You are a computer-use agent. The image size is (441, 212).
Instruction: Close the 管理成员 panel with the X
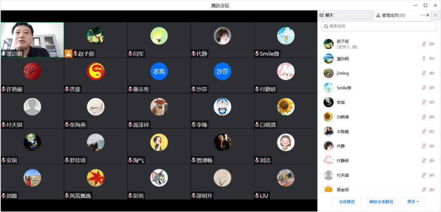(x=428, y=15)
